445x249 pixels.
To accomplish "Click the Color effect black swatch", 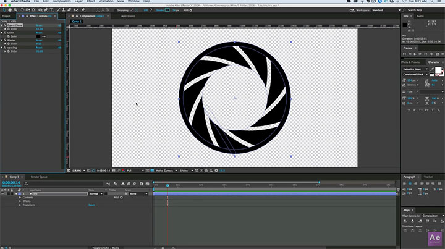I will click(38, 36).
